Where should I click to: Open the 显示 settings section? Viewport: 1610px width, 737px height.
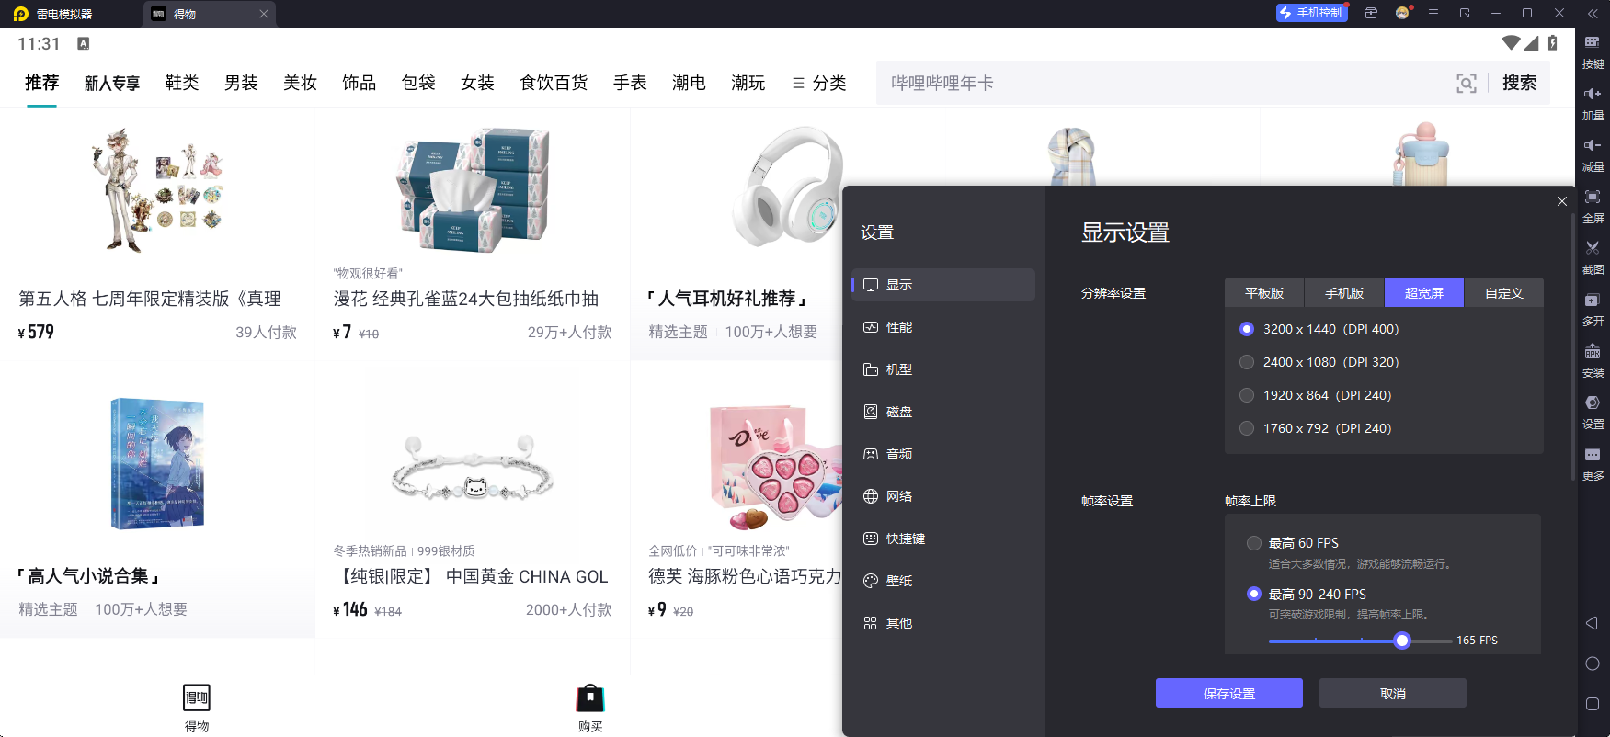[943, 285]
